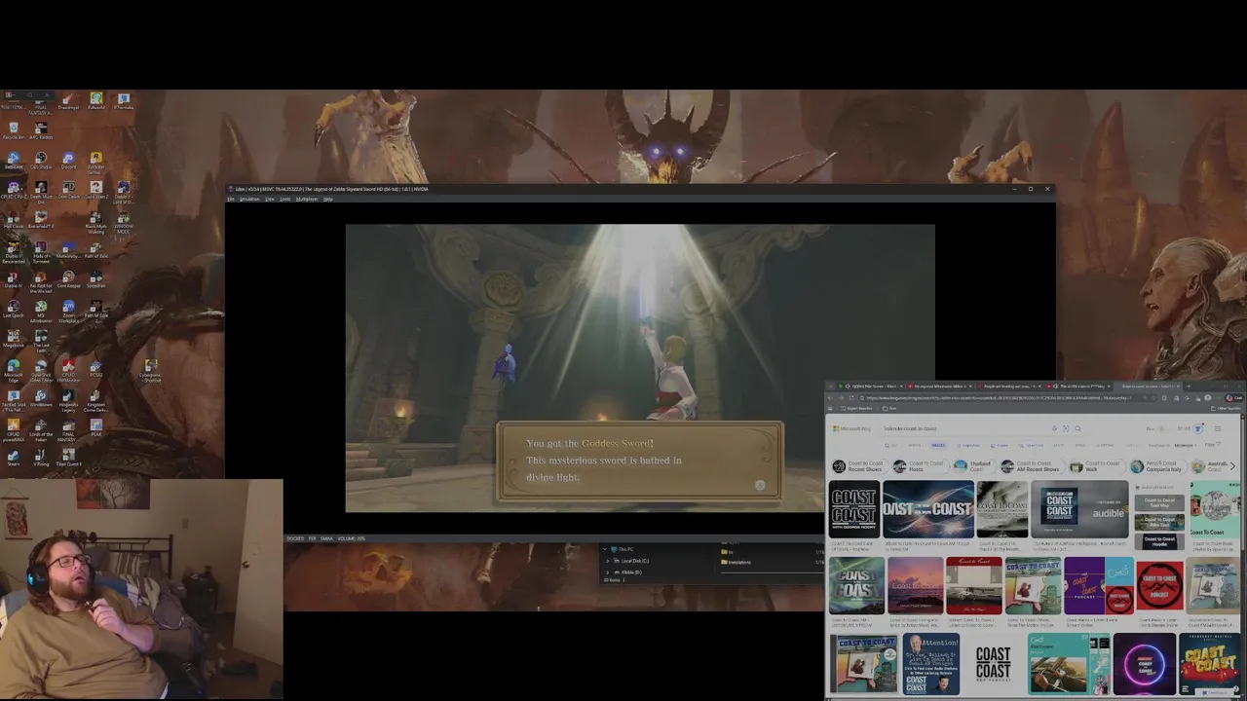Open Bing visual search camera icon
Screen dimensions: 1247x701
coord(1066,428)
